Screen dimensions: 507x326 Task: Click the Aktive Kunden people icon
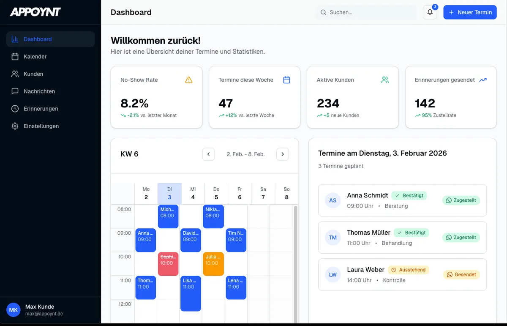pos(385,79)
